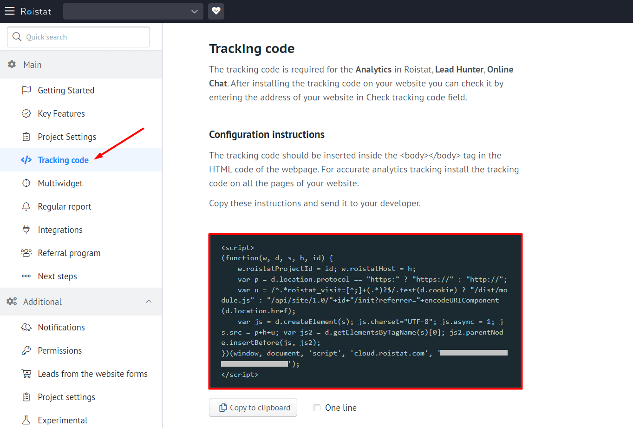Image resolution: width=633 pixels, height=428 pixels.
Task: Click the flask icon for Experimental
Action: [26, 420]
